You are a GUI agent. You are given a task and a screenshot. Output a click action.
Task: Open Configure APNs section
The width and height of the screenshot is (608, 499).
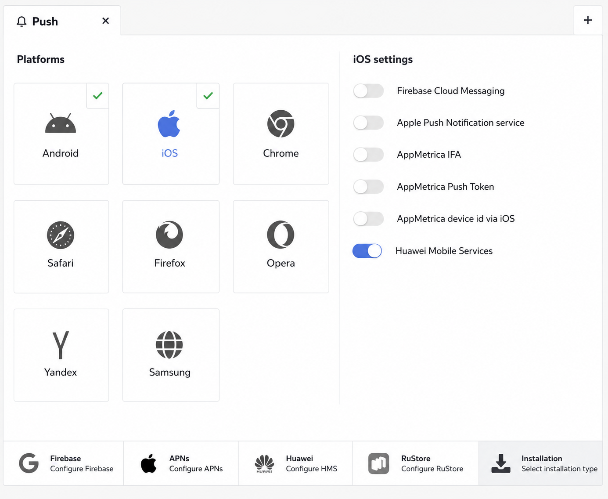point(181,463)
